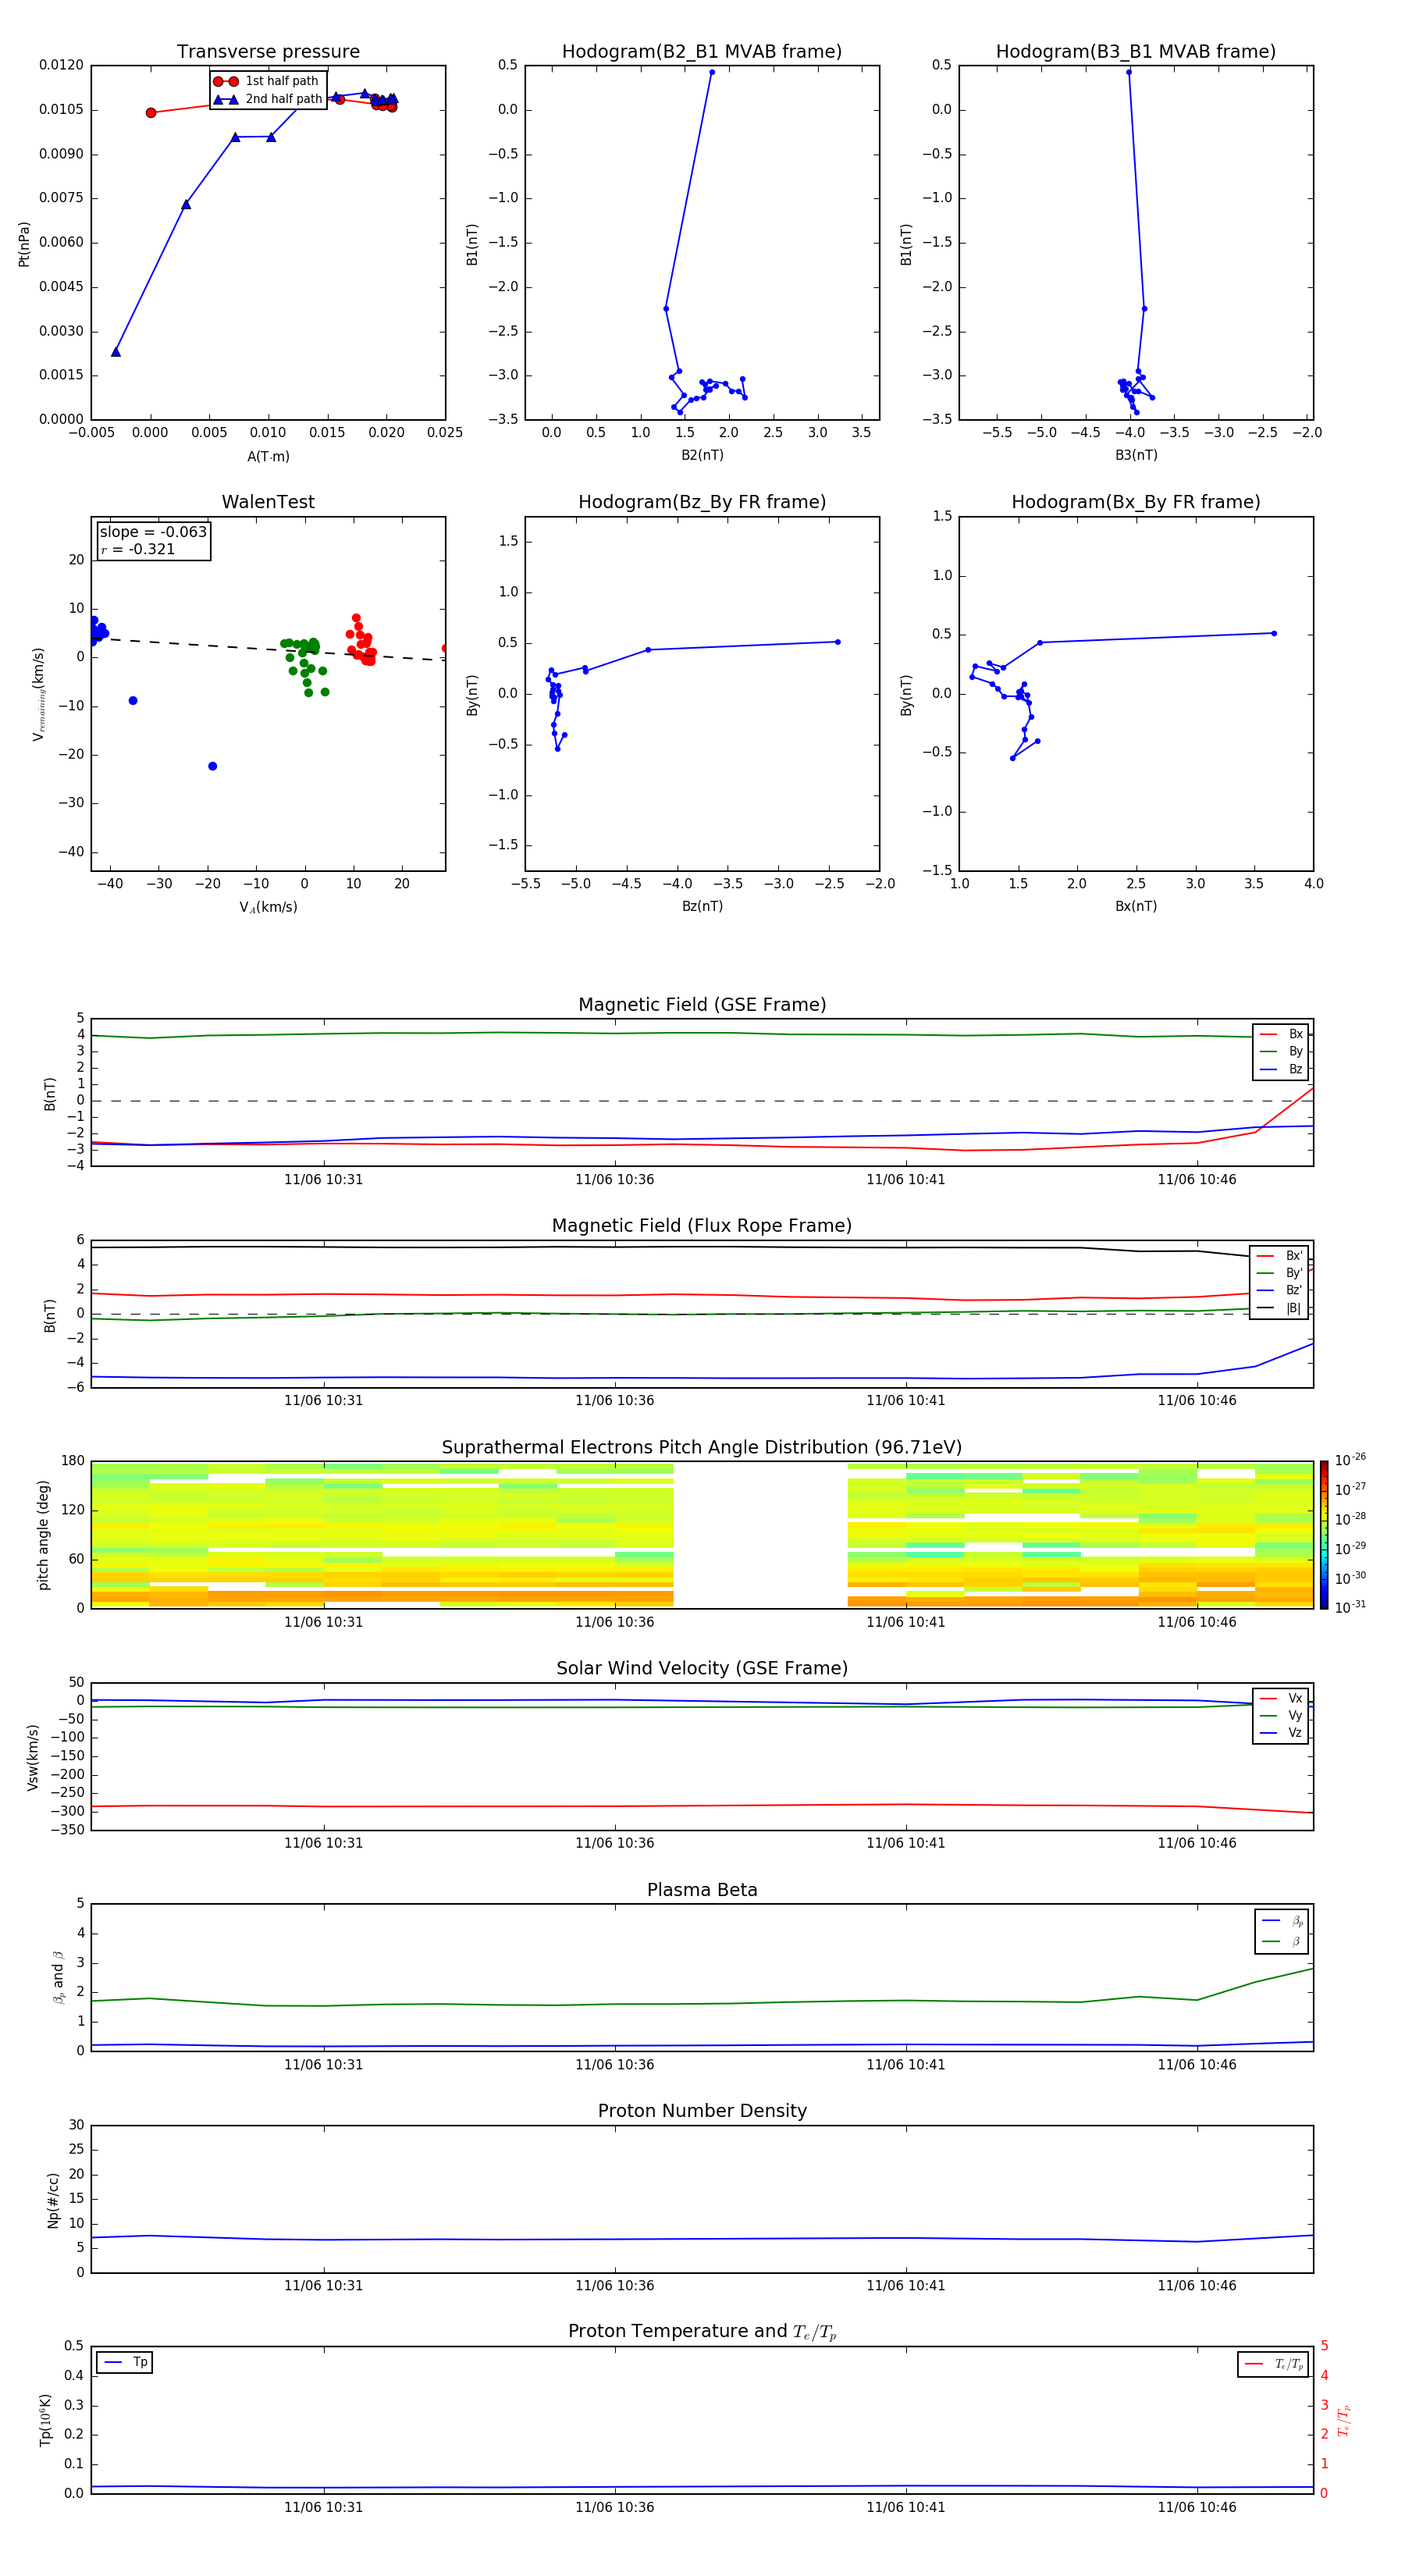Select the "Hodogram(B2_B1 MVAB frame)" title

[x=702, y=52]
